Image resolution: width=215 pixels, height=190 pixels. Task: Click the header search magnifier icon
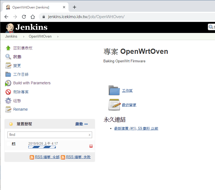(x=211, y=27)
